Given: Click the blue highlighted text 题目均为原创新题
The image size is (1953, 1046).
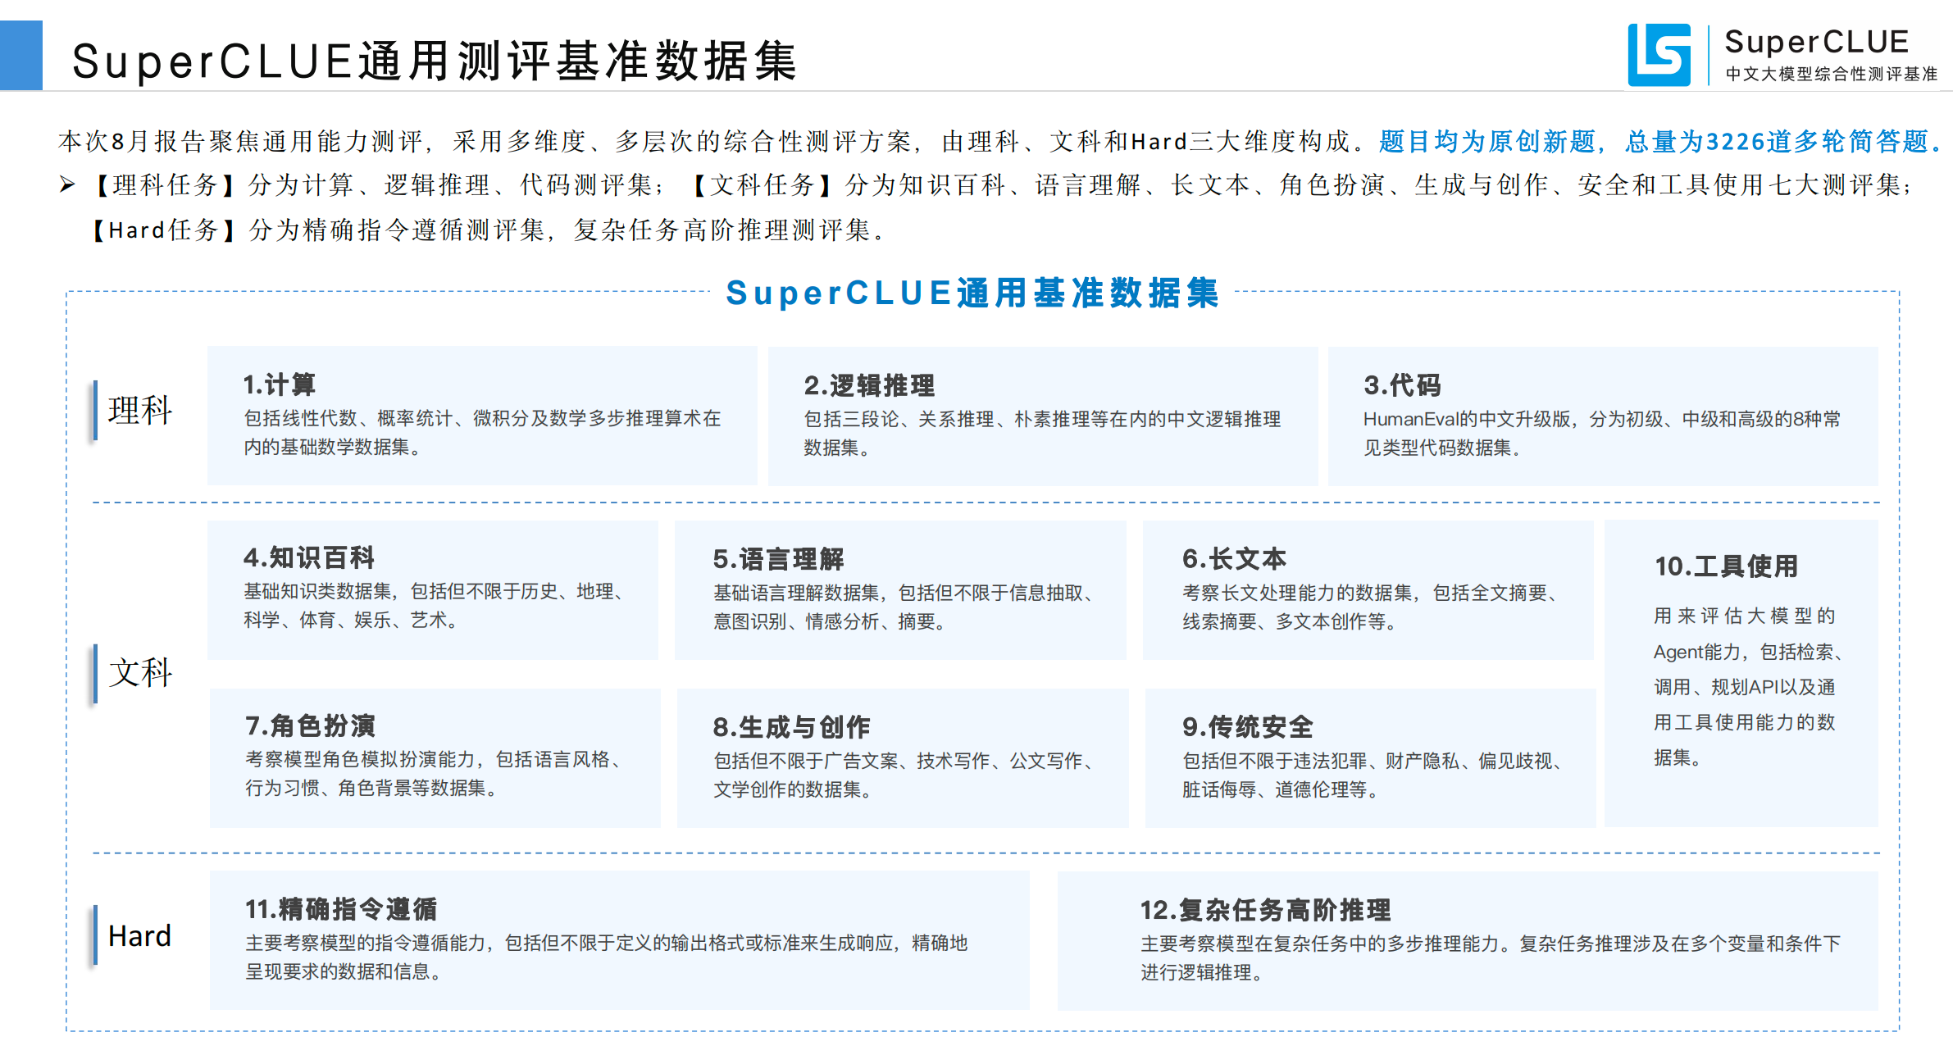Looking at the screenshot, I should click(x=1487, y=142).
